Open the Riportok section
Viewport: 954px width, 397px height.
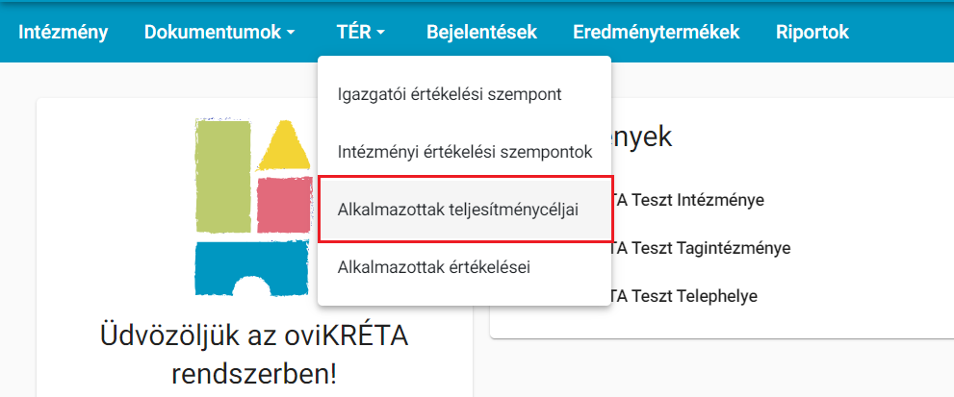coord(812,32)
